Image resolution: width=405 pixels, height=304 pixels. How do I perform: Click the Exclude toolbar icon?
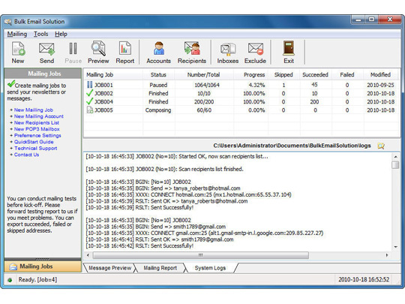pyautogui.click(x=256, y=49)
